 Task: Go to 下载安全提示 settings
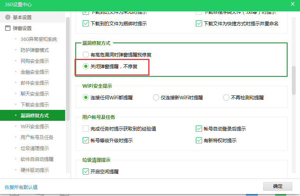tap(35, 104)
